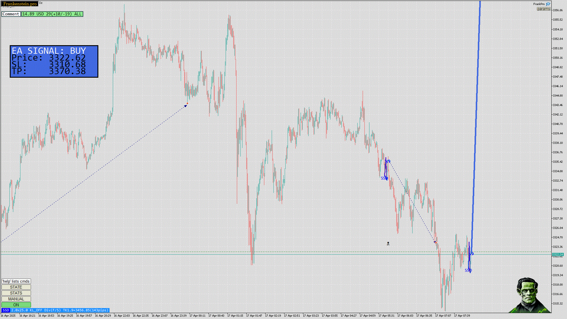The height and width of the screenshot is (319, 567).
Task: Click the lower SSD signal label
Action: coord(468,270)
